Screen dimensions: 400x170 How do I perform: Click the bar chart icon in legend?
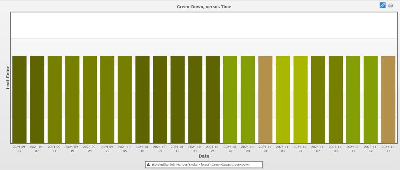pos(148,164)
